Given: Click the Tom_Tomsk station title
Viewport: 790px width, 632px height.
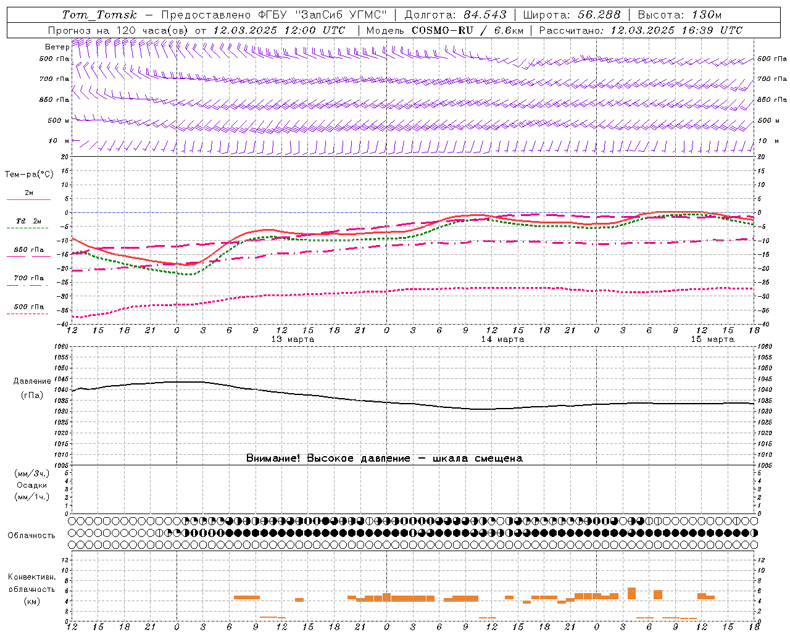Looking at the screenshot, I should pos(99,15).
